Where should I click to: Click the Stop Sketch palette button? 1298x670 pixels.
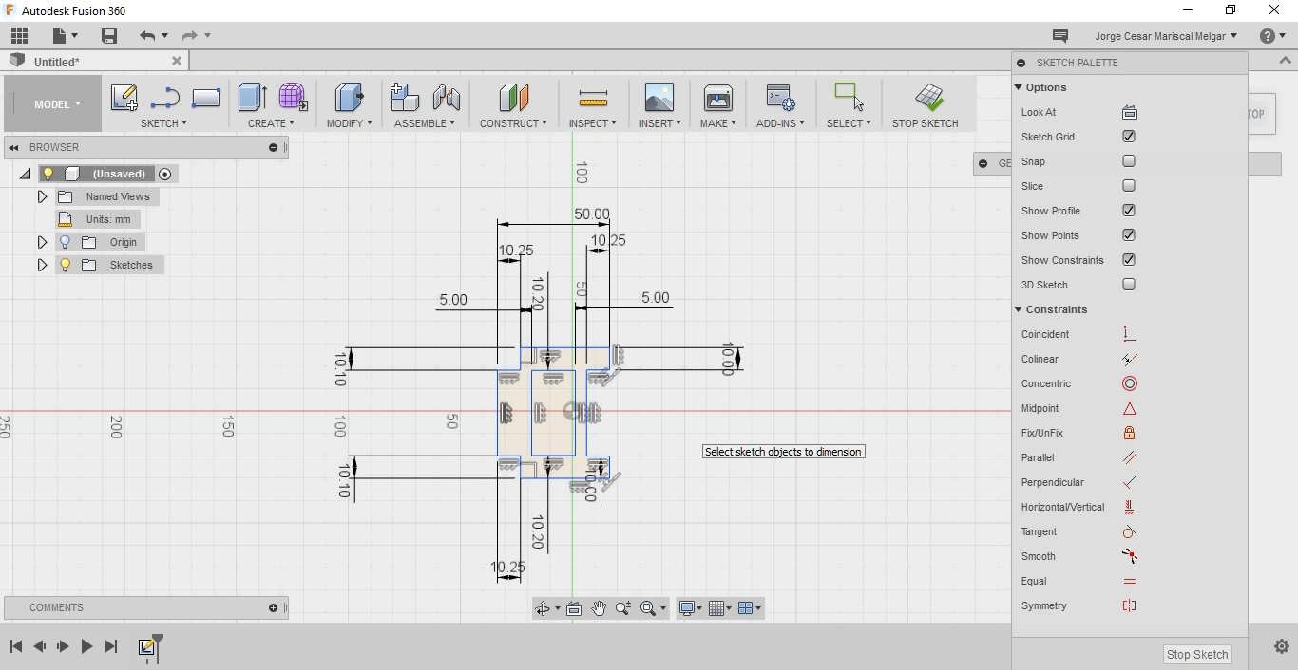coord(1197,654)
